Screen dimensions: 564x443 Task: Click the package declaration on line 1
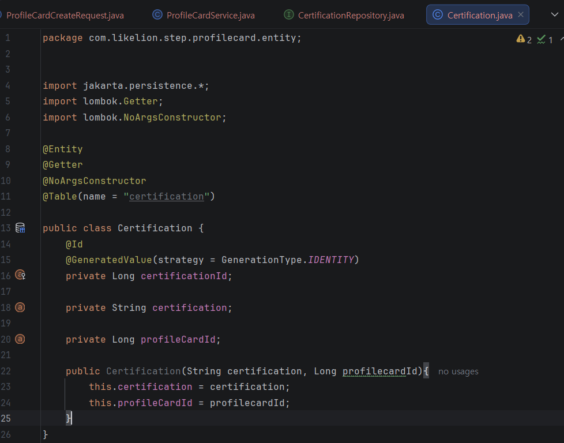point(172,38)
